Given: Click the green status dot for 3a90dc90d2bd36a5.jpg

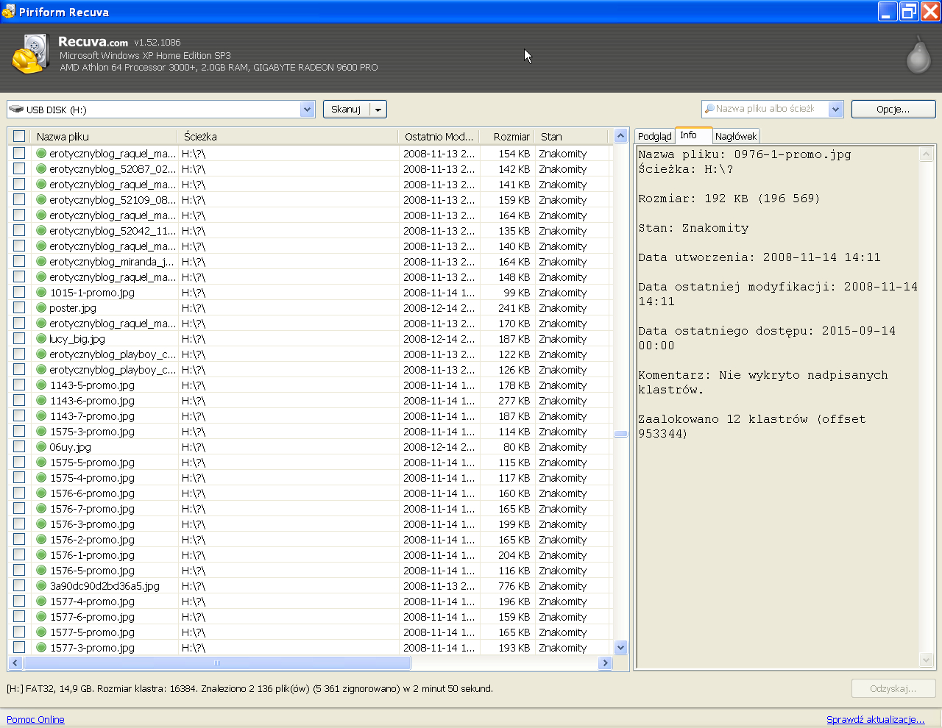Looking at the screenshot, I should click(41, 586).
